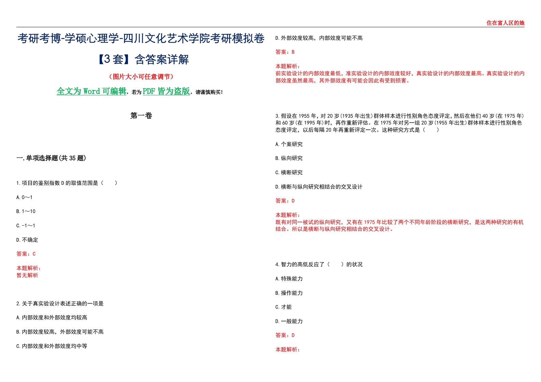Viewport: 541px width, 382px height.
Task: Select option B. 1～10
Action: point(26,211)
